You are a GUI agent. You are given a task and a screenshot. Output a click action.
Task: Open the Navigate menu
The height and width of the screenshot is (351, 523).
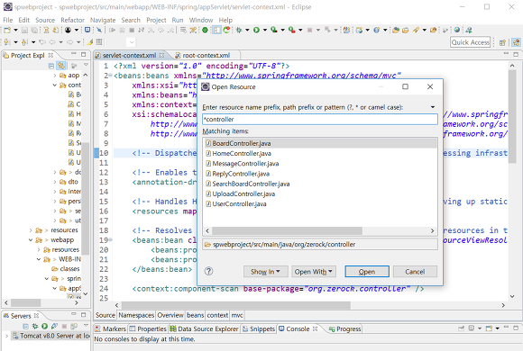103,20
